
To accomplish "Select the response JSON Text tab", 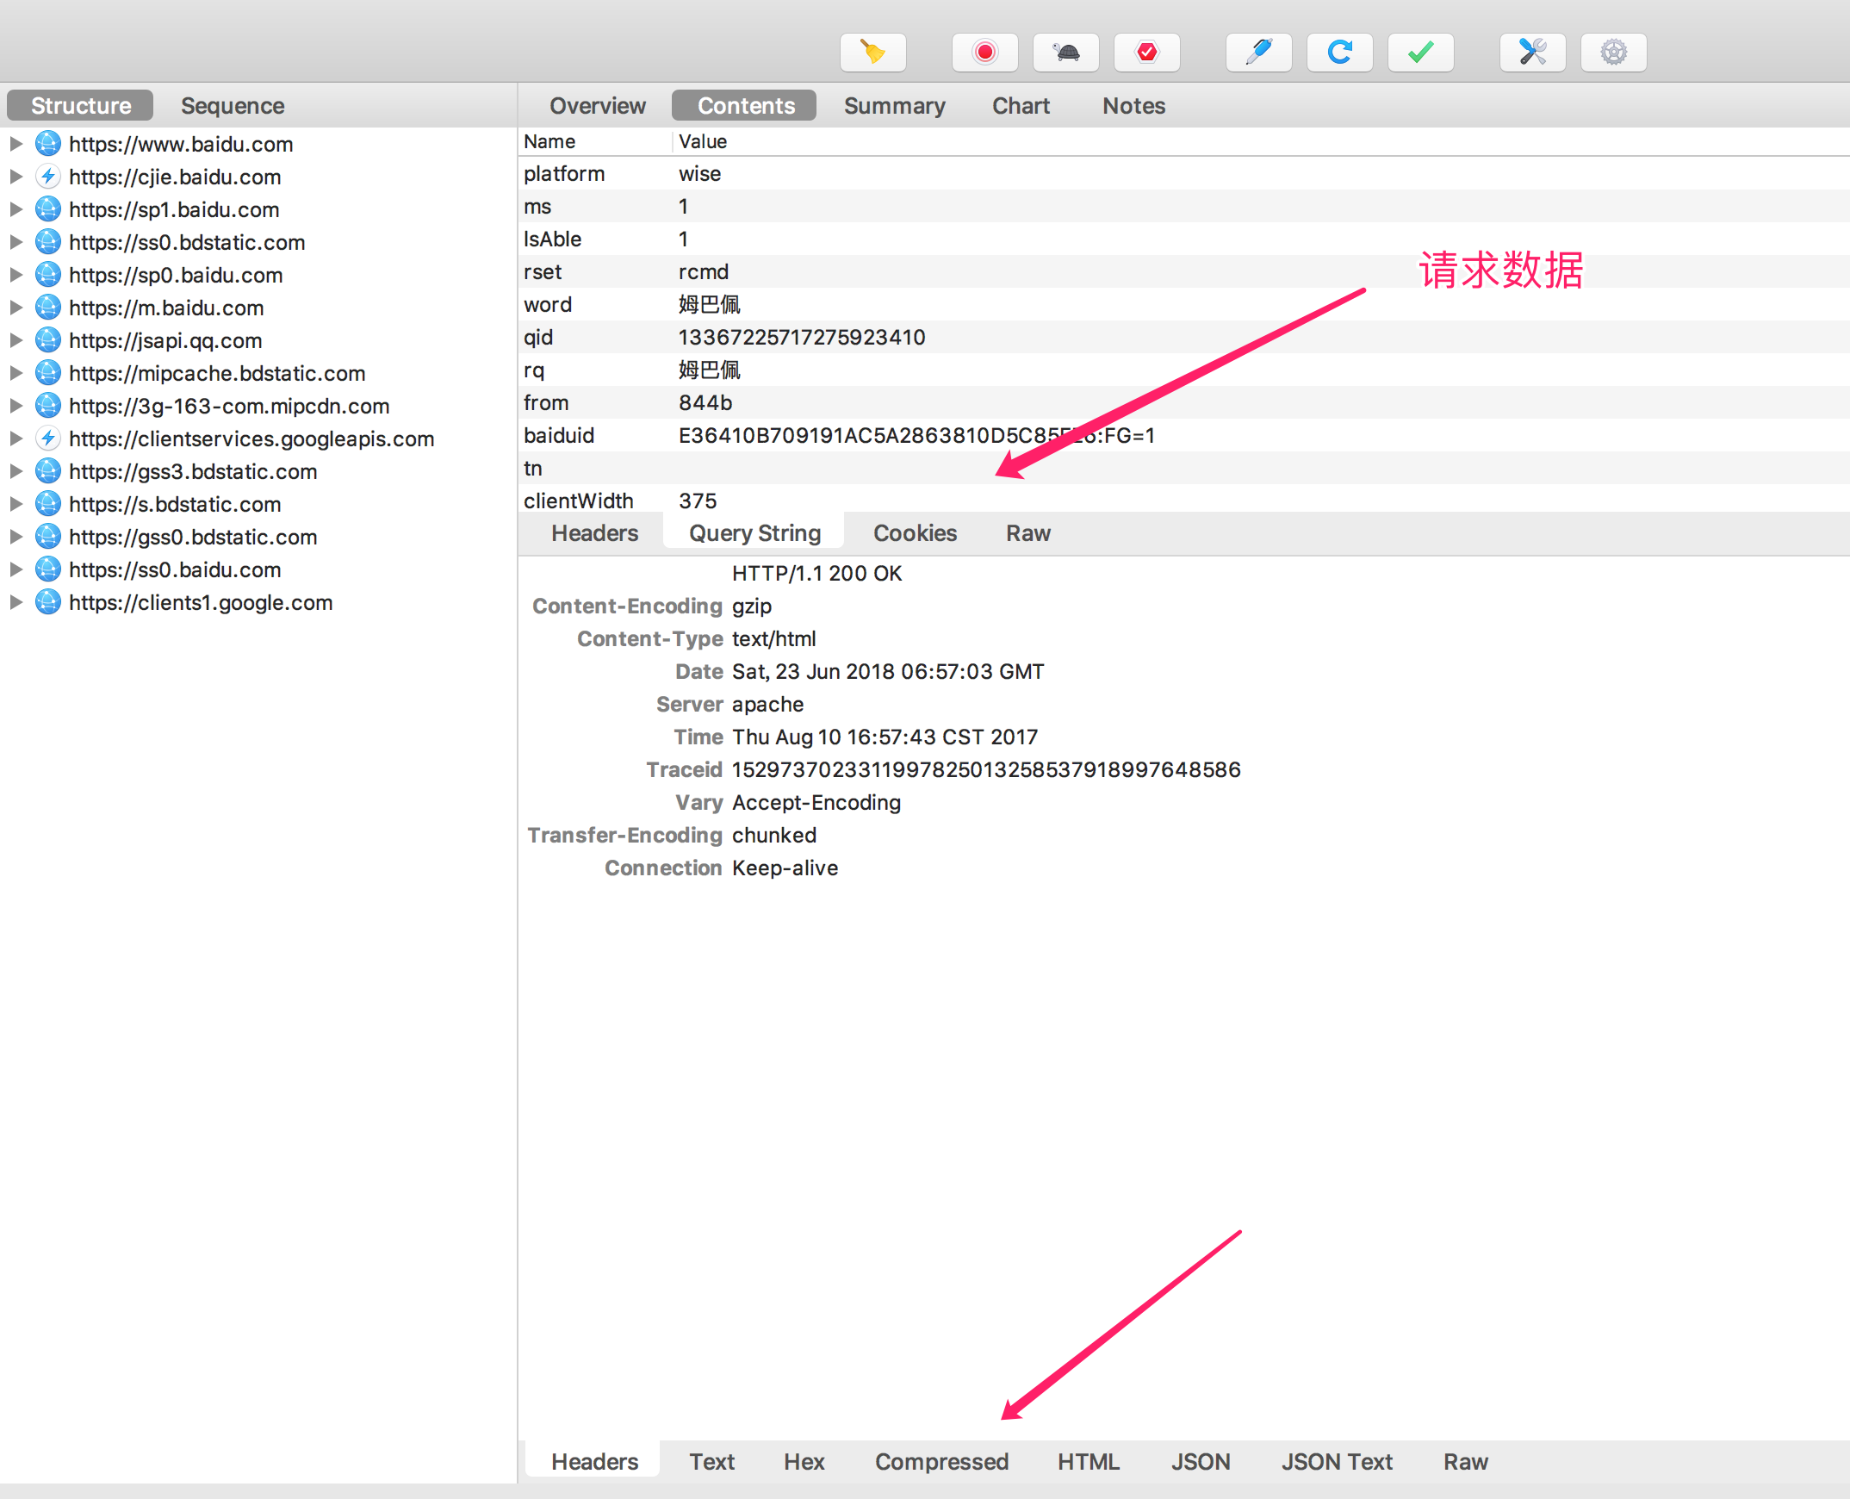I will pyautogui.click(x=1336, y=1461).
